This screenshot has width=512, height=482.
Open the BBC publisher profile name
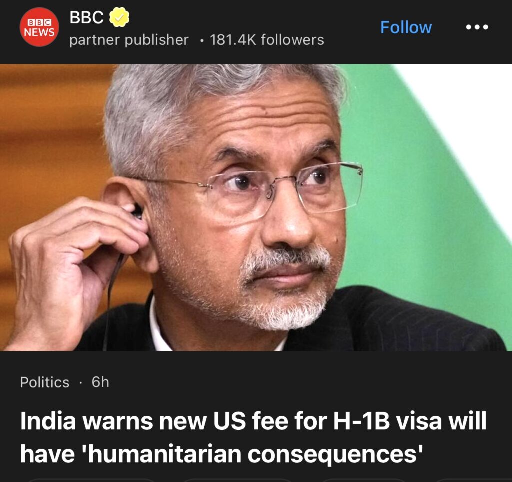(87, 17)
